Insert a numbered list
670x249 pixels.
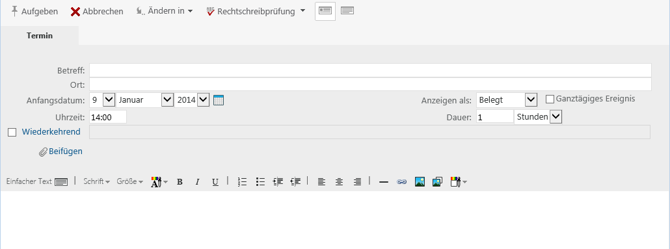pos(242,182)
